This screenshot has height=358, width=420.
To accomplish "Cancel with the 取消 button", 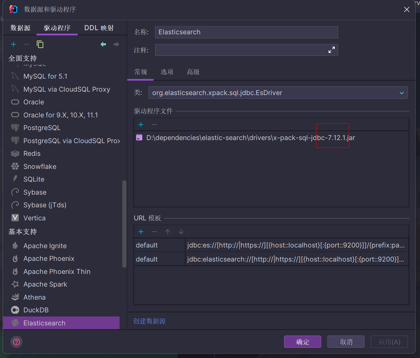I will (346, 342).
